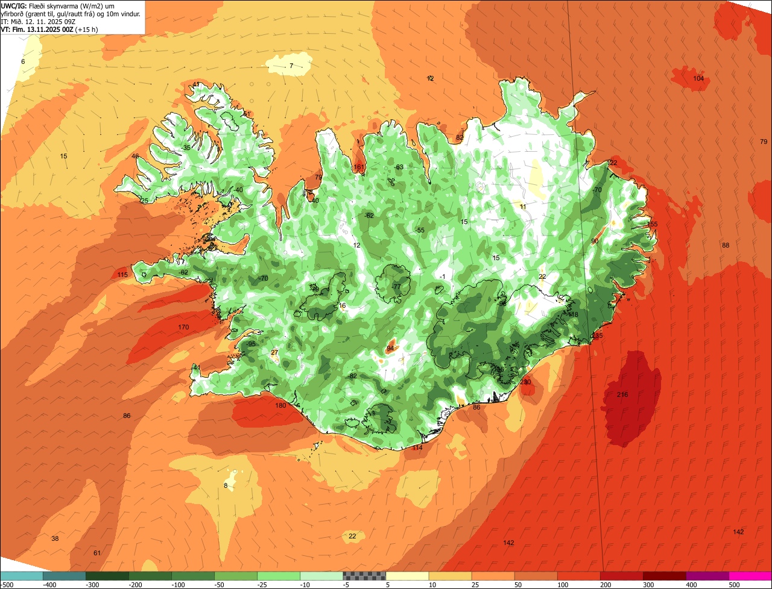This screenshot has height=589, width=772.
Task: Click the legend swatch between -400 and -300
Action: pyautogui.click(x=64, y=576)
